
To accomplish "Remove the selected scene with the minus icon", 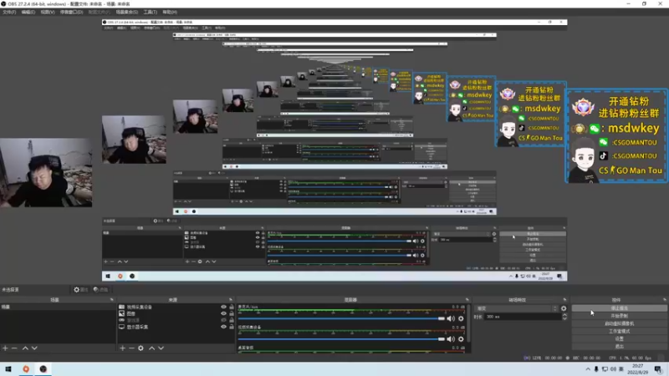I will (14, 348).
